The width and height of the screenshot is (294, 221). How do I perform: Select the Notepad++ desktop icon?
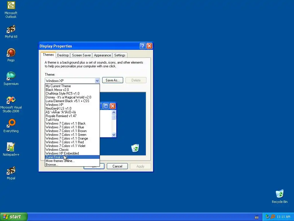point(11,149)
